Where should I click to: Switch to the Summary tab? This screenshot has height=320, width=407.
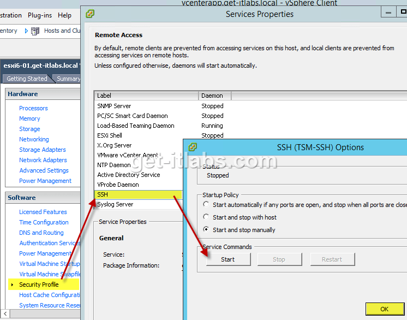(68, 79)
